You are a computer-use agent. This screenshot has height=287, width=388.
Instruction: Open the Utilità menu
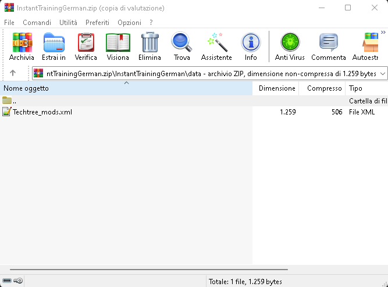coord(68,23)
